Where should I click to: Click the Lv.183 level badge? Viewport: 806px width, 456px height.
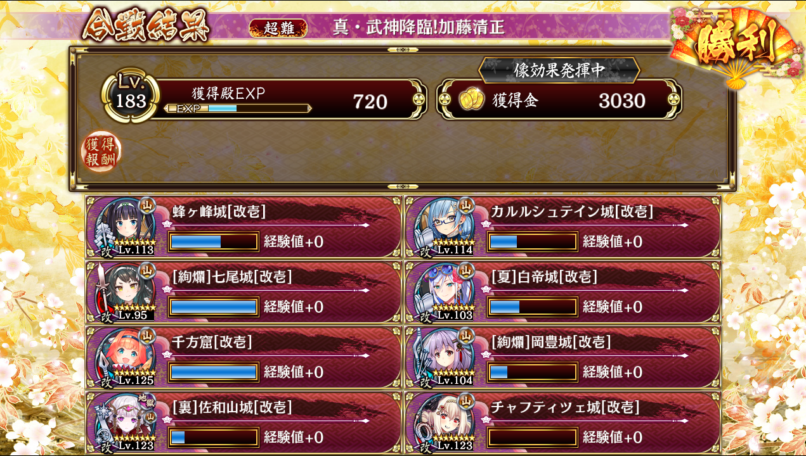(x=131, y=96)
